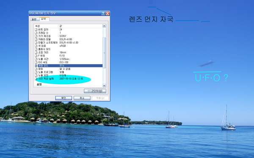Collapse view with the << 간단히 button
This screenshot has width=254, height=158.
point(95,91)
